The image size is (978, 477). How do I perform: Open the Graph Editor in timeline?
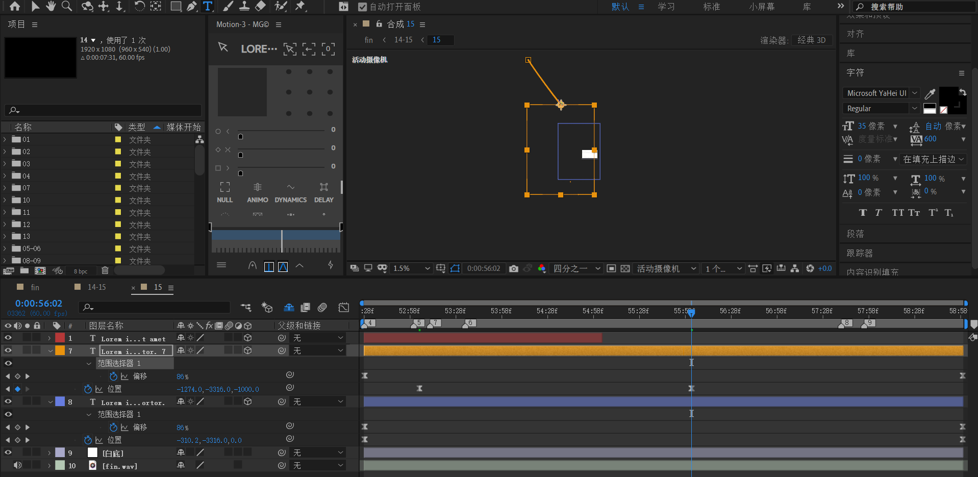pyautogui.click(x=344, y=307)
